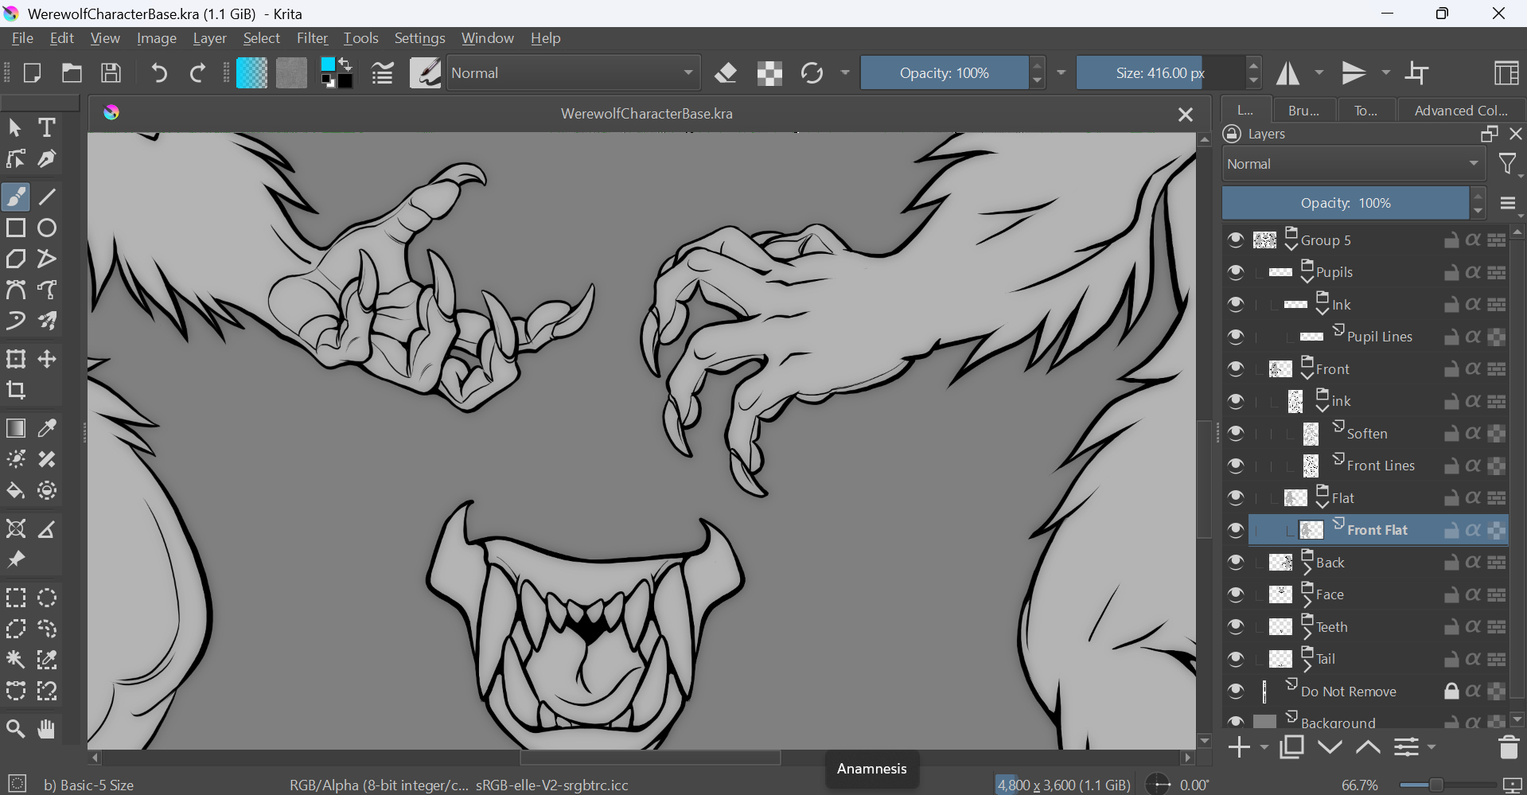Select the Ellipse shape tool
The height and width of the screenshot is (795, 1527).
[x=47, y=228]
